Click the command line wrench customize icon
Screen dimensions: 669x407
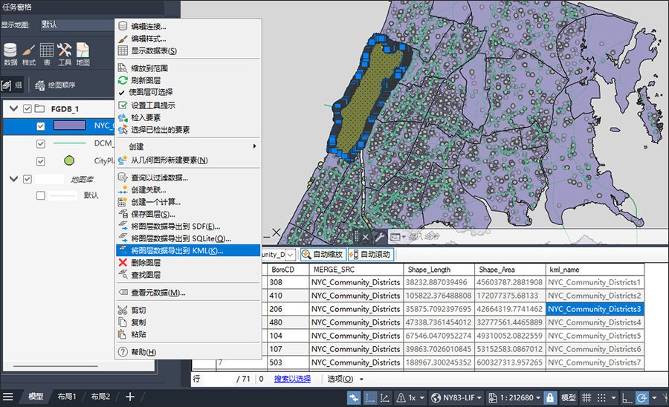[379, 236]
